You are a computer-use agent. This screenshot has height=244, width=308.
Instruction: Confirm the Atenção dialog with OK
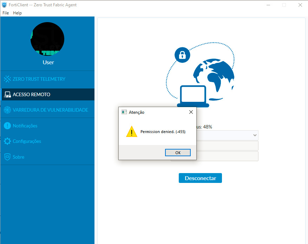pos(178,152)
